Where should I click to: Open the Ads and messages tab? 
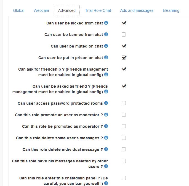137,10
